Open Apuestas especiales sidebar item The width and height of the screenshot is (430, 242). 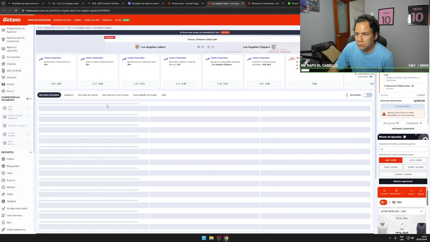click(x=12, y=49)
